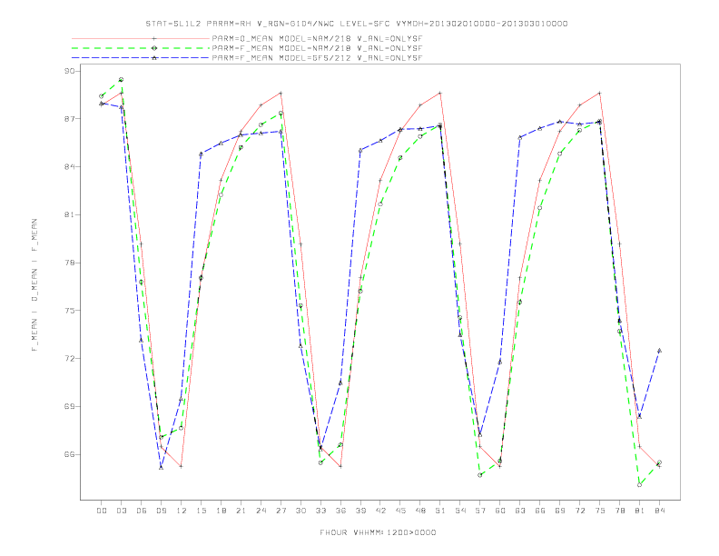Click forecast hour 66 on the x-axis
Screen dimensions: 719x556
tap(540, 511)
